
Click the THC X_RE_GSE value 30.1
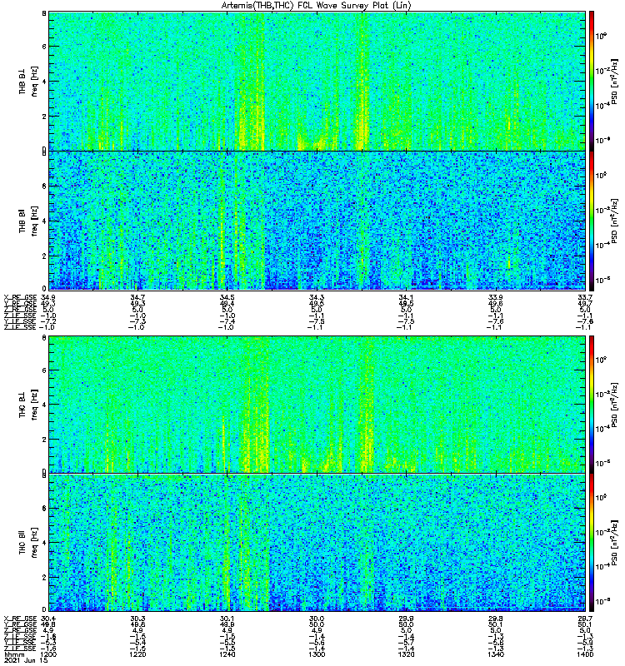(227, 619)
